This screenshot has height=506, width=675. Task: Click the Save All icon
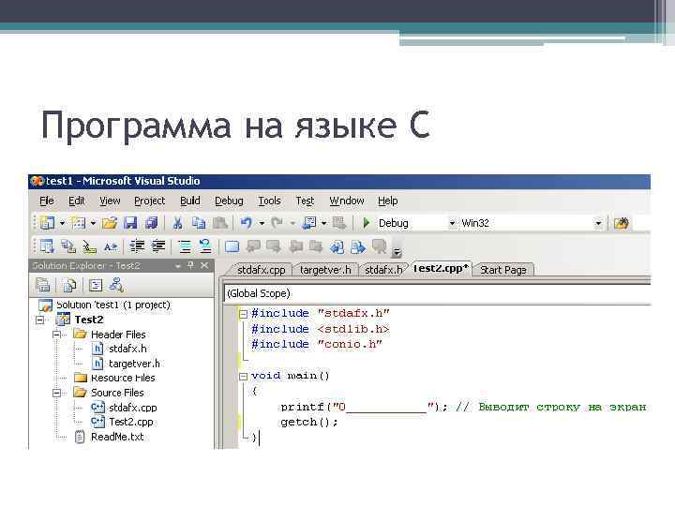(x=151, y=223)
